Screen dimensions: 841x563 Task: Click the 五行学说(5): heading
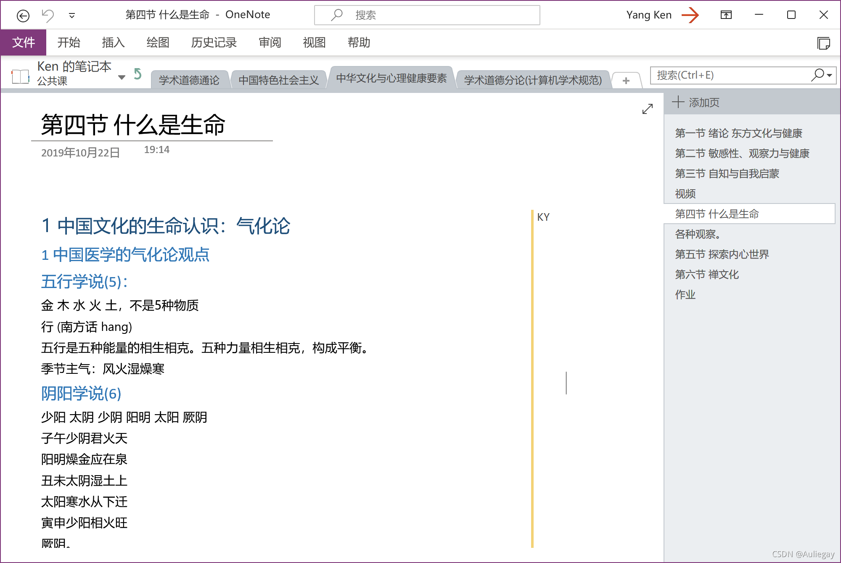[x=84, y=282]
